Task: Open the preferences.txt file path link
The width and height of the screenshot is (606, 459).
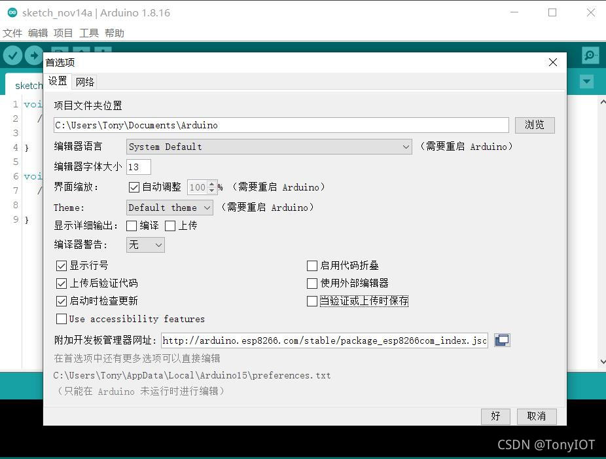Action: click(x=192, y=375)
